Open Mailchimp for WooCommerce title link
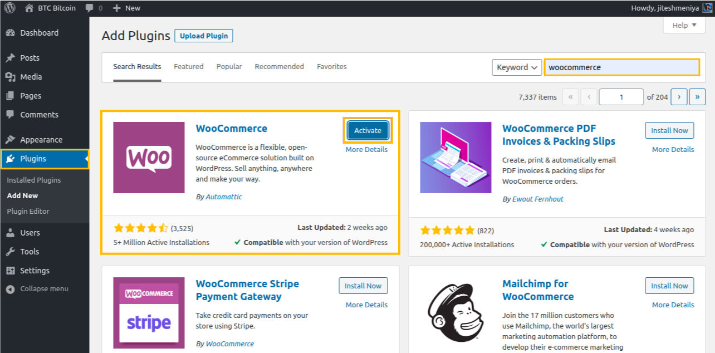This screenshot has width=715, height=353. [538, 290]
